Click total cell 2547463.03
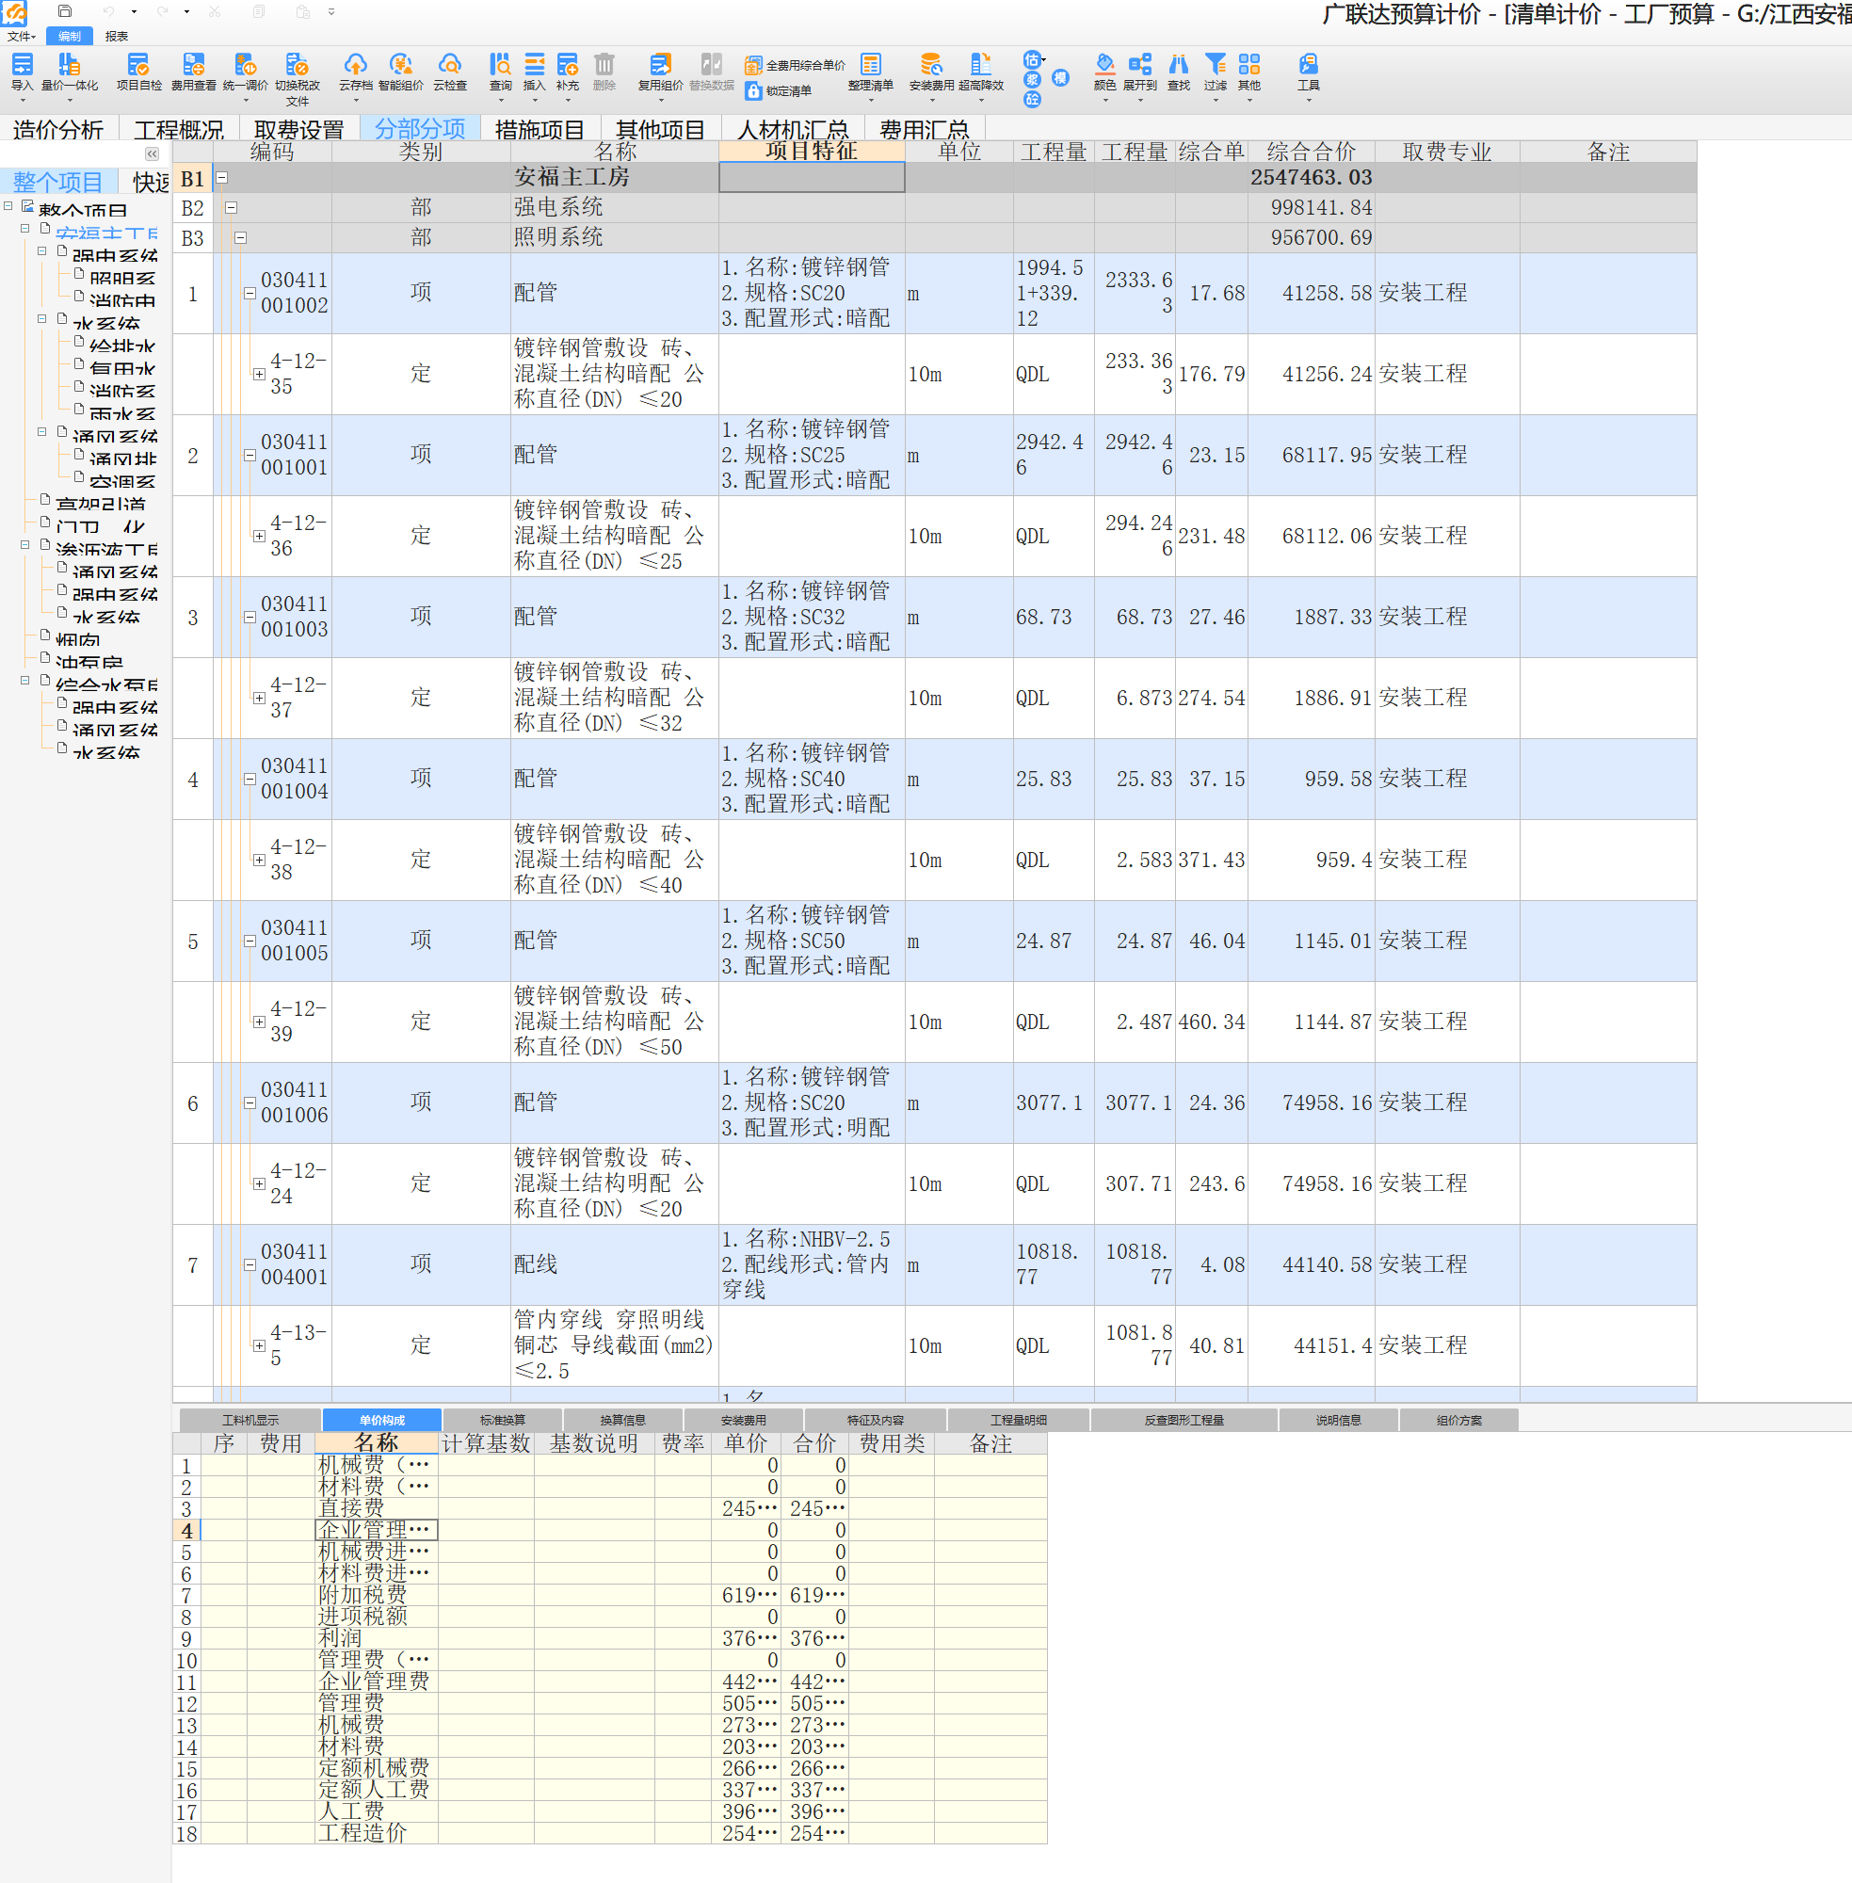 click(x=1311, y=178)
